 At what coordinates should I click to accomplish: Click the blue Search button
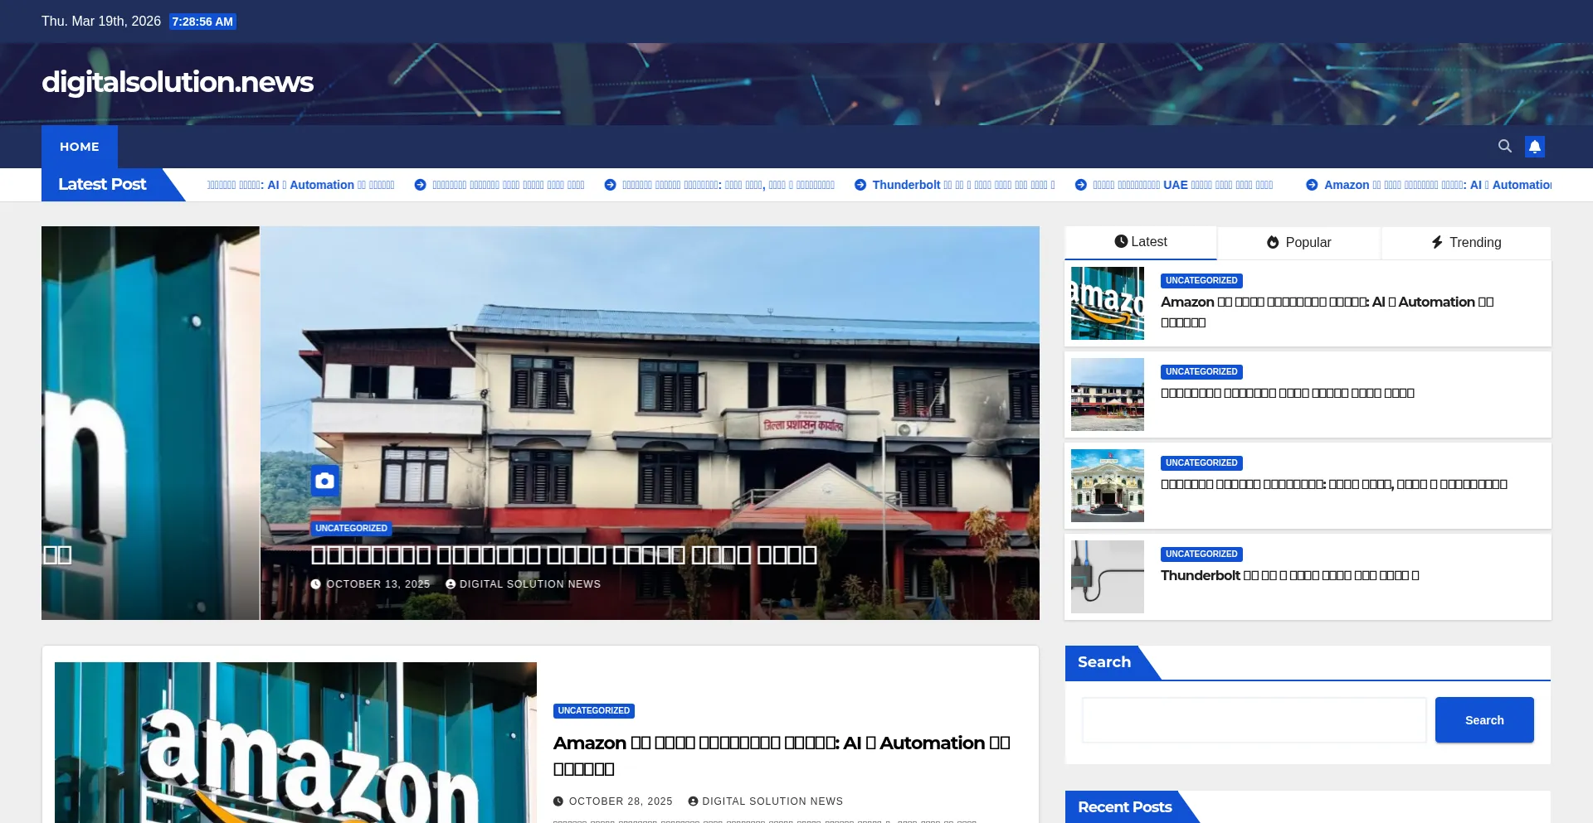tap(1484, 720)
